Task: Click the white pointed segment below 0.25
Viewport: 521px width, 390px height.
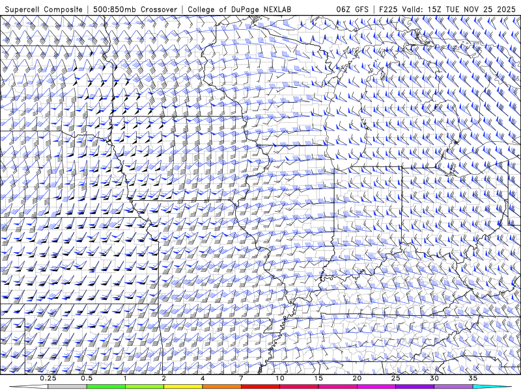Action: (x=30, y=387)
